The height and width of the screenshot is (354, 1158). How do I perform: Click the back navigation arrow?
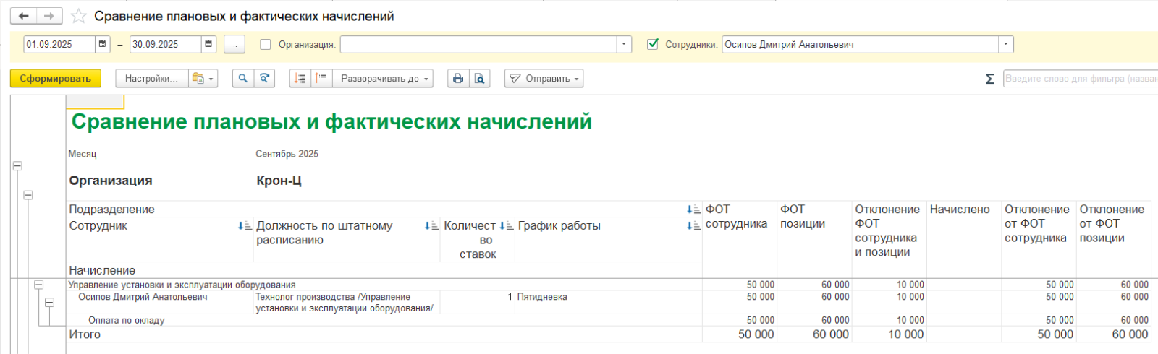[23, 16]
